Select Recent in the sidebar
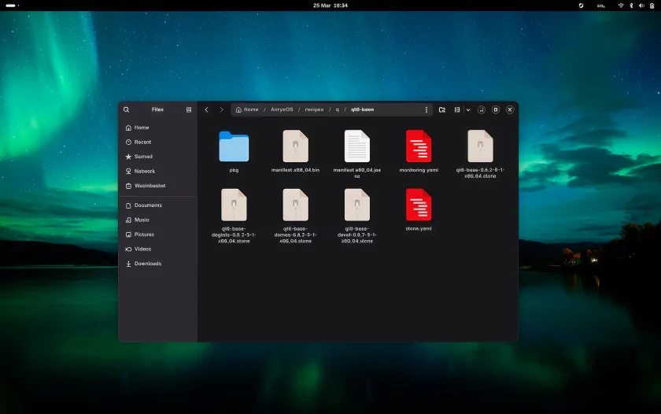661x414 pixels. [x=142, y=142]
